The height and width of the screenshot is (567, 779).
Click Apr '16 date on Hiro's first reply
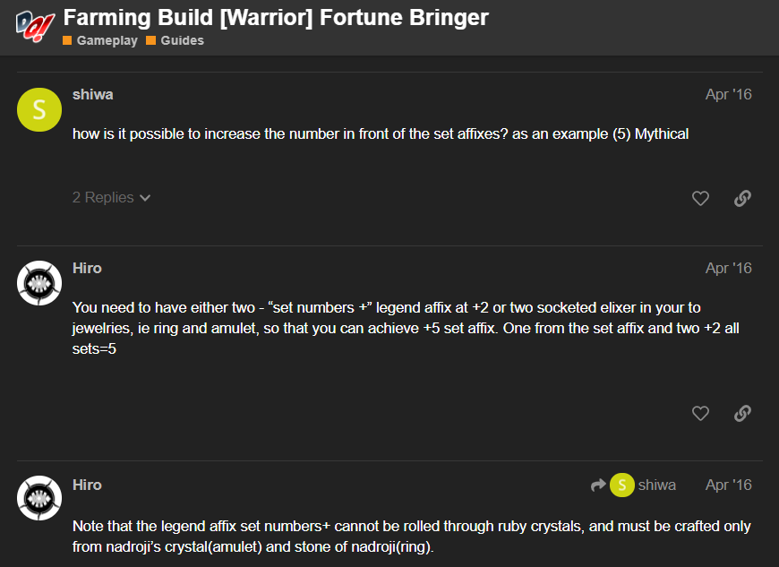pyautogui.click(x=729, y=269)
